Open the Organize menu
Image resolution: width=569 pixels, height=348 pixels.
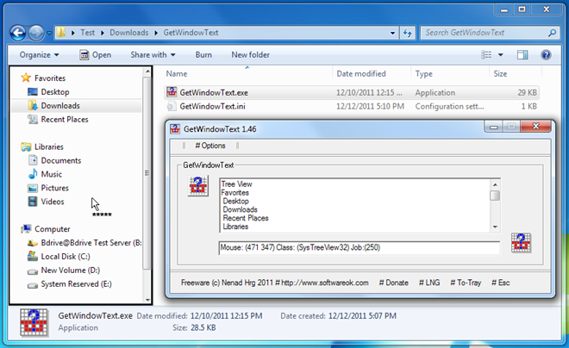click(39, 55)
